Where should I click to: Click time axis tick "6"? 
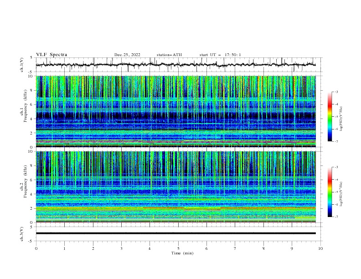point(206,248)
